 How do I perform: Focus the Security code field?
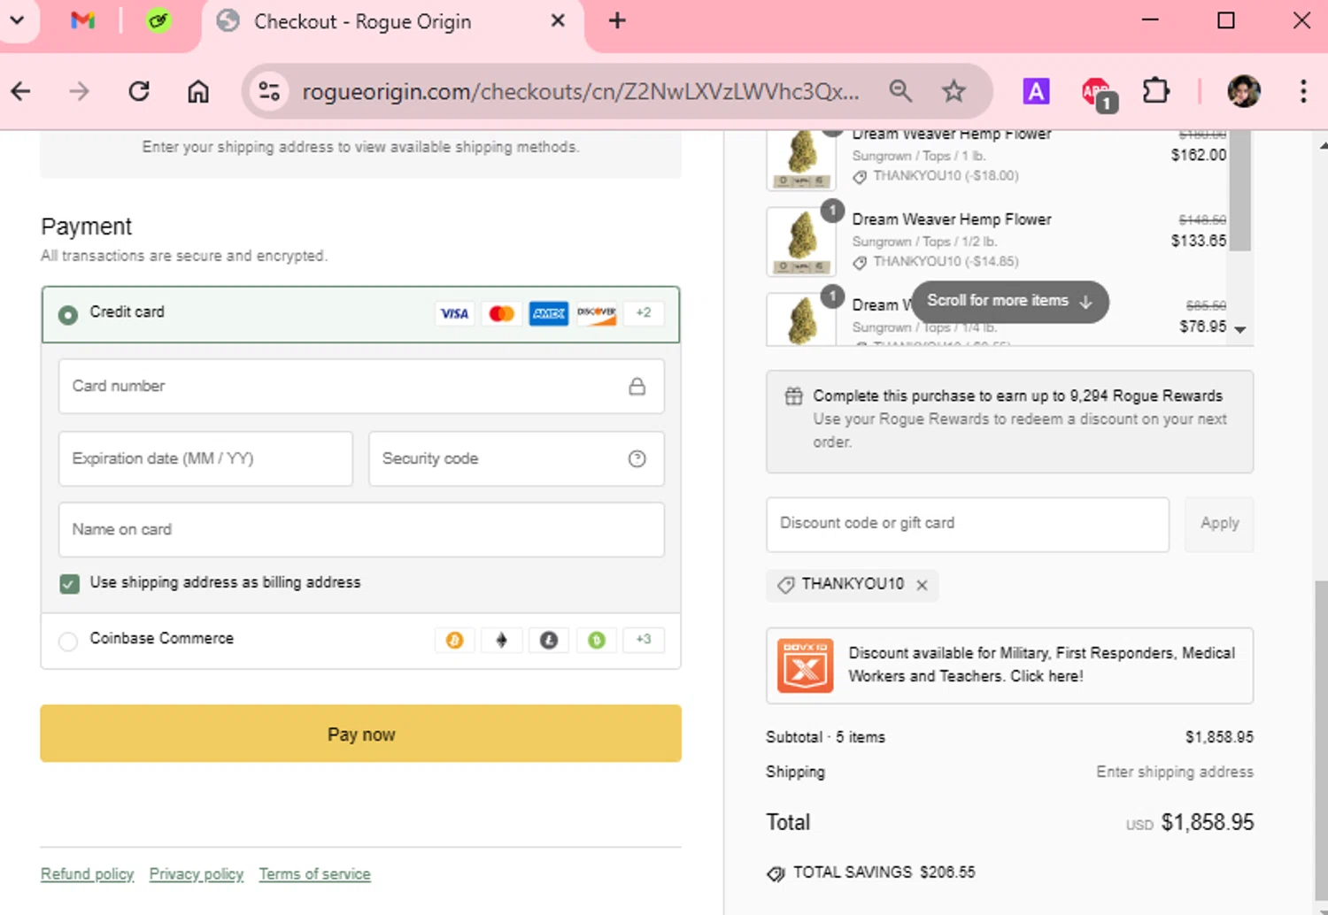coord(516,458)
